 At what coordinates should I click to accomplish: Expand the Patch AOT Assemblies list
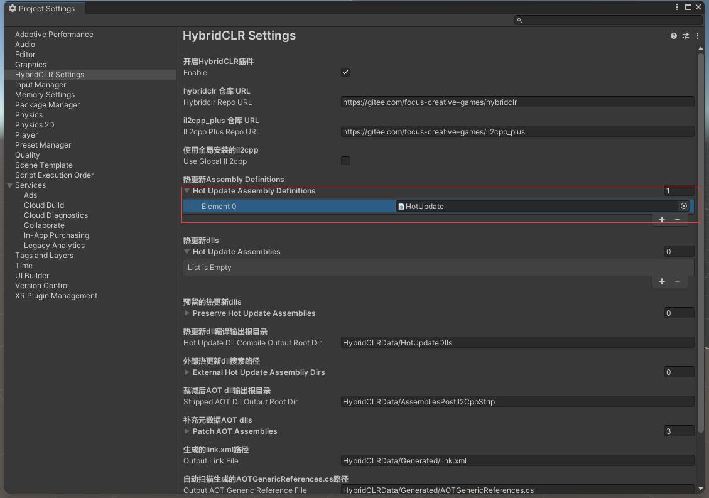point(187,431)
